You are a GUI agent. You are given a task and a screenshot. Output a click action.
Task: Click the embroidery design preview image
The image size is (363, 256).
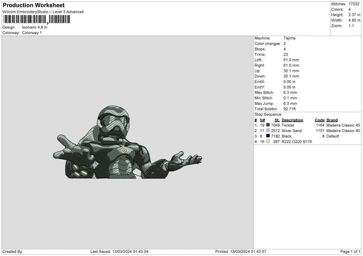point(128,142)
